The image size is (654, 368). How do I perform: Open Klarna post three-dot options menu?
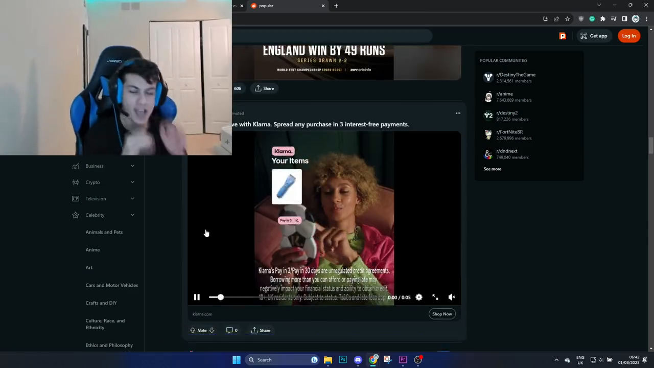(458, 113)
